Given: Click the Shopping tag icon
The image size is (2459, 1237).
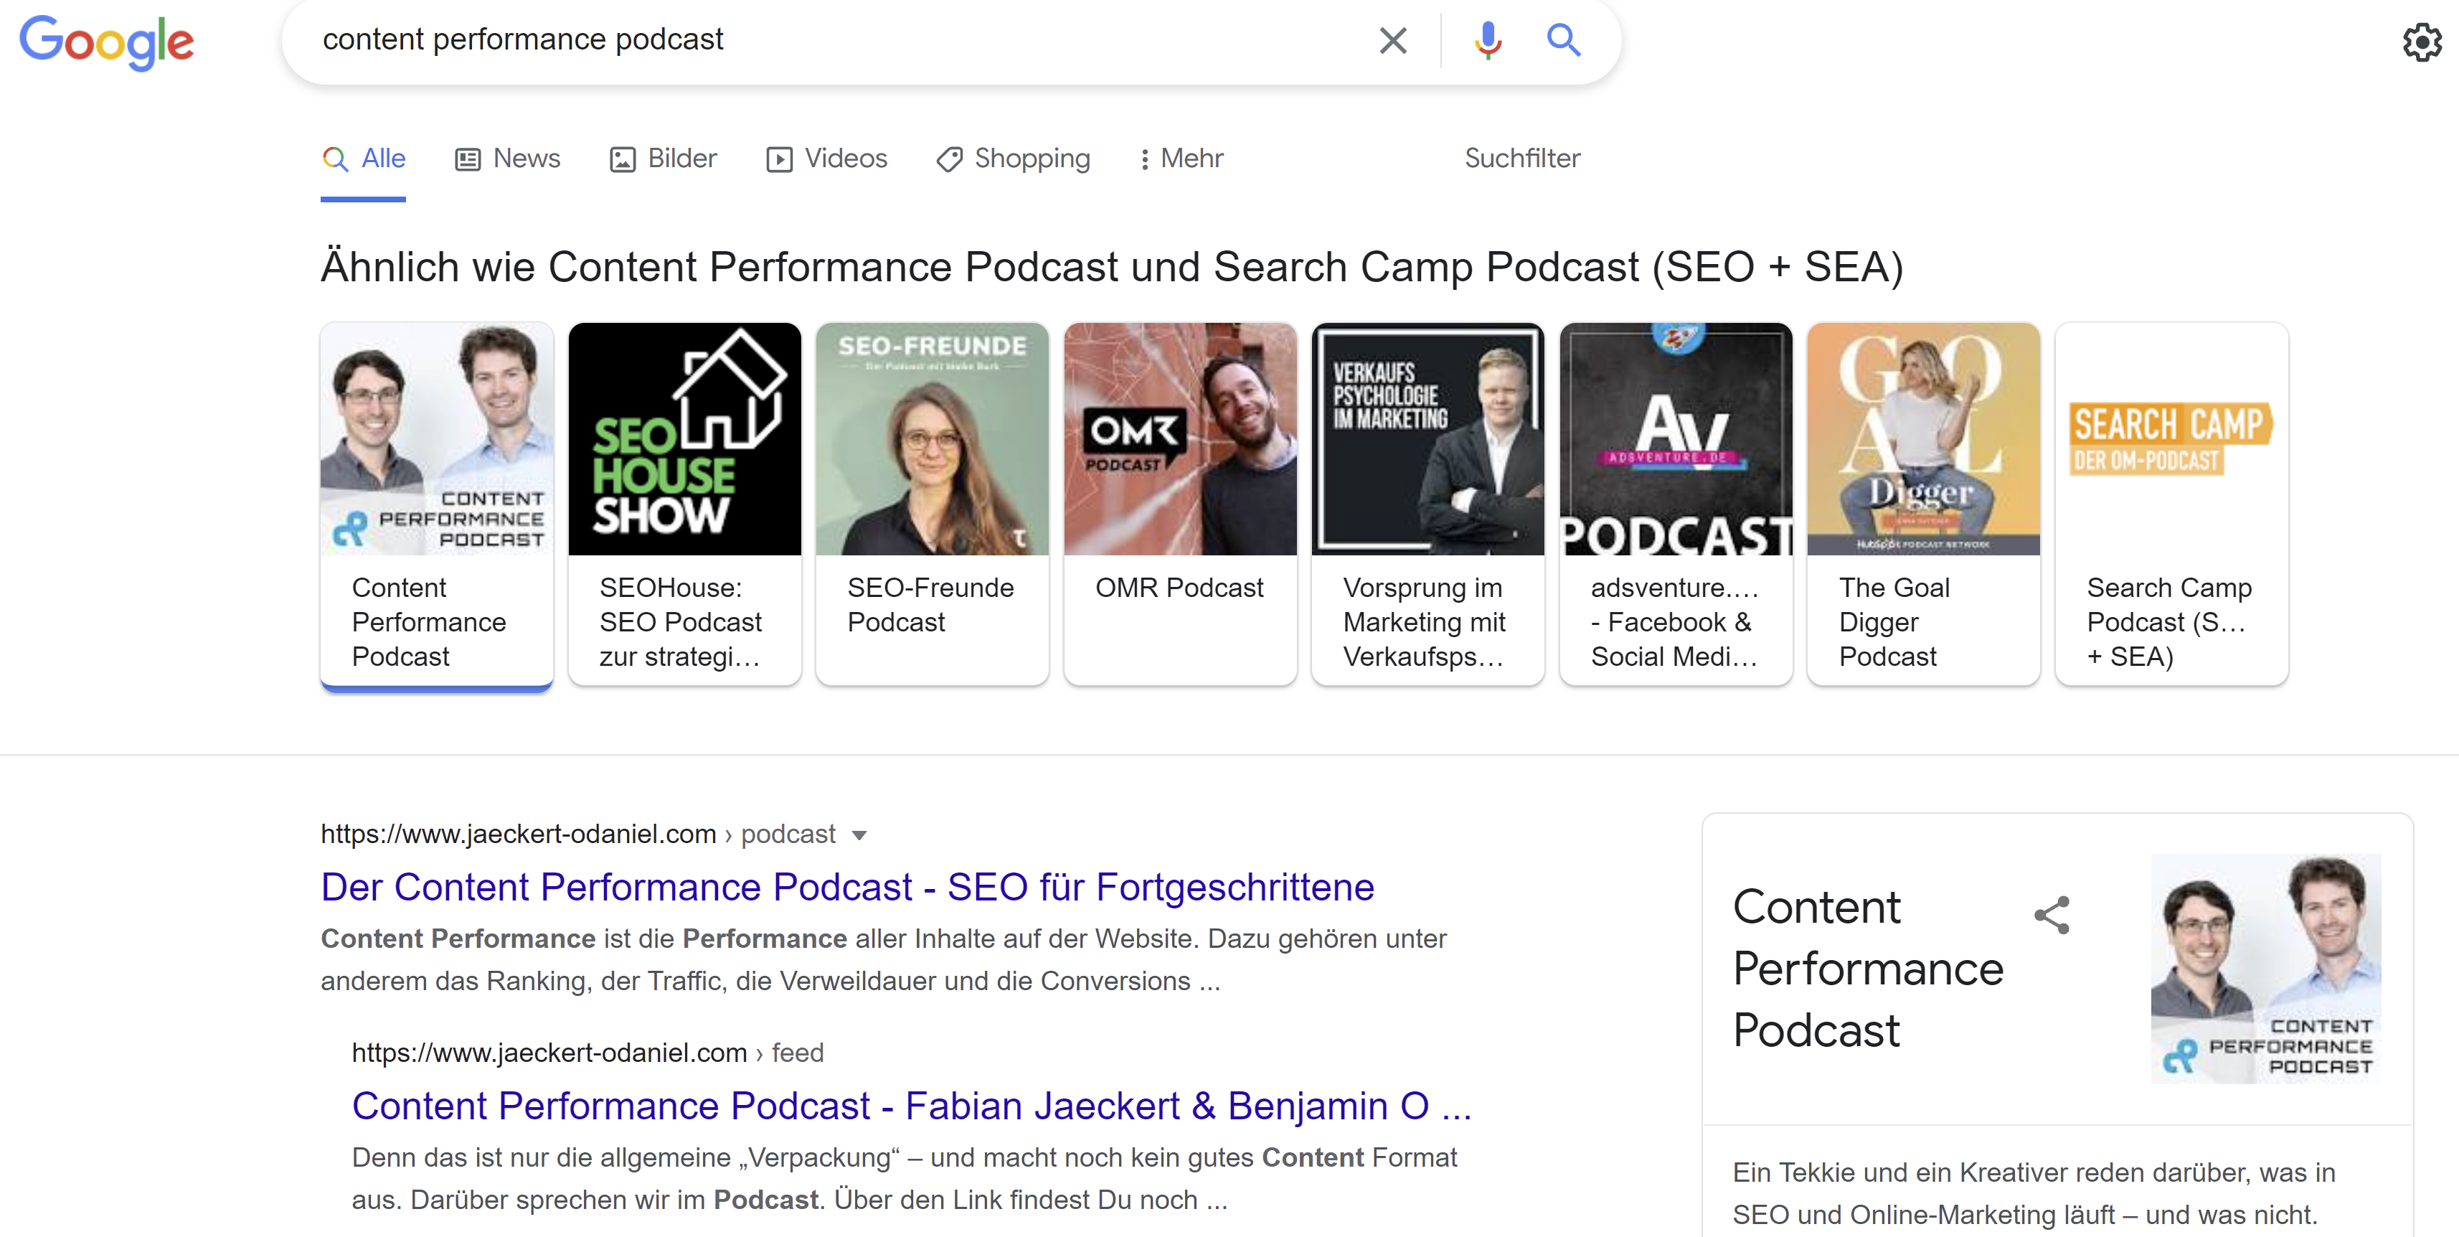Looking at the screenshot, I should (949, 159).
